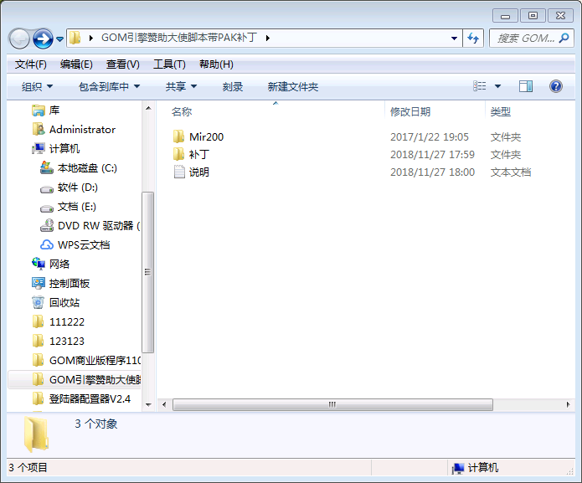Expand root breadcrumb arrow before folder name
The image size is (582, 483).
pos(91,38)
